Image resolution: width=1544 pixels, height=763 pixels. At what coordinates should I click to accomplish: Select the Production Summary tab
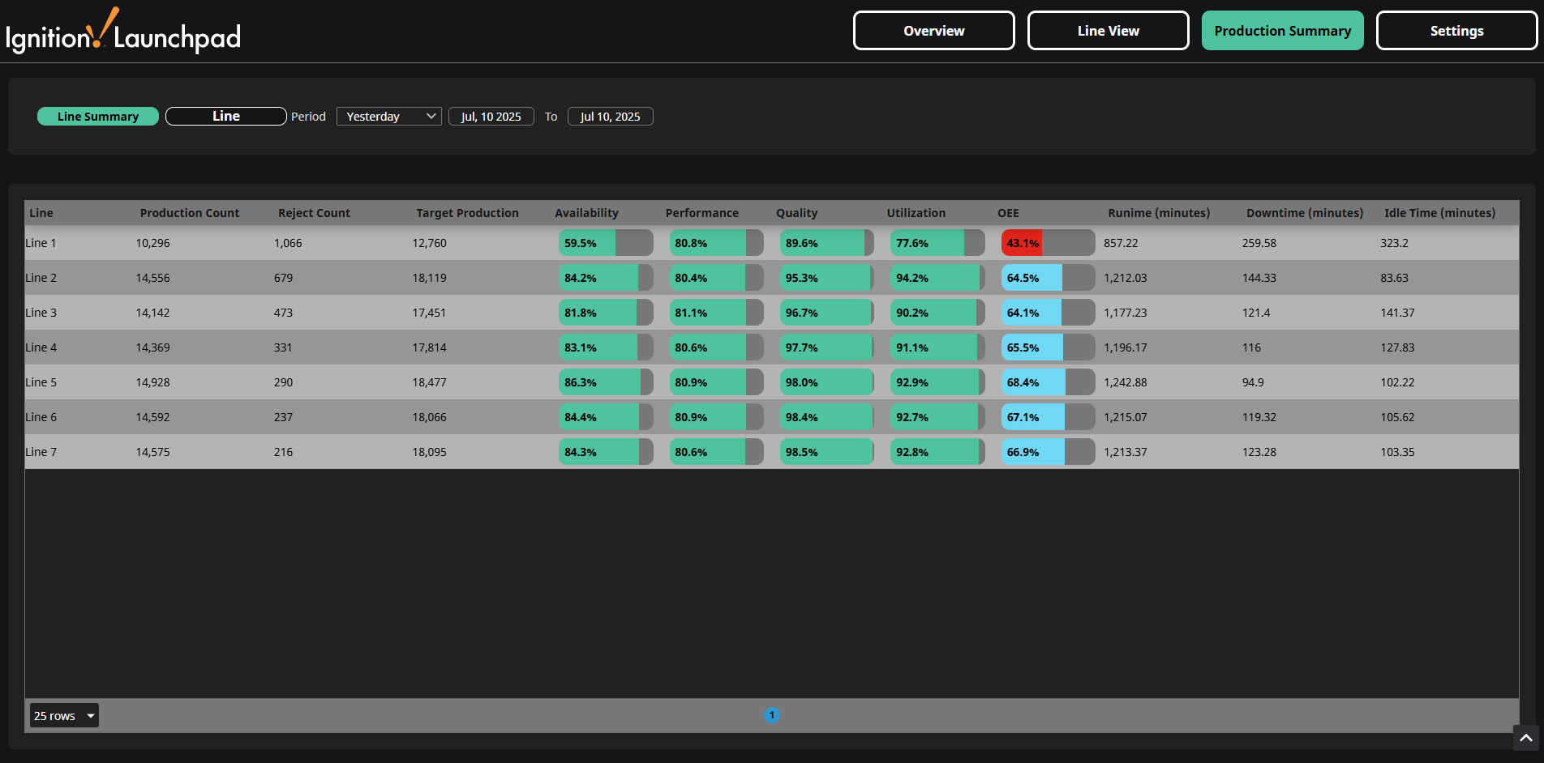click(x=1282, y=31)
